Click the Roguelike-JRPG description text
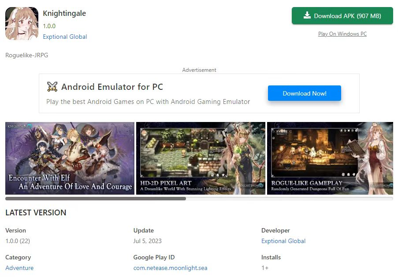Screen dimensions: 398x277 click(x=26, y=55)
